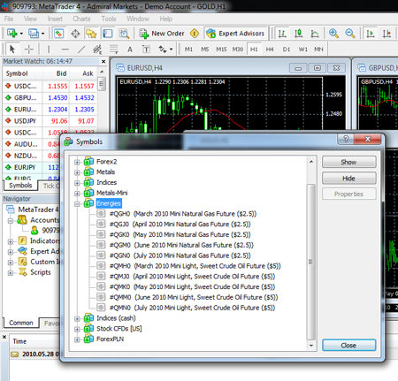Open New Chart dropdown arrow
398x381 pixels.
click(x=21, y=34)
